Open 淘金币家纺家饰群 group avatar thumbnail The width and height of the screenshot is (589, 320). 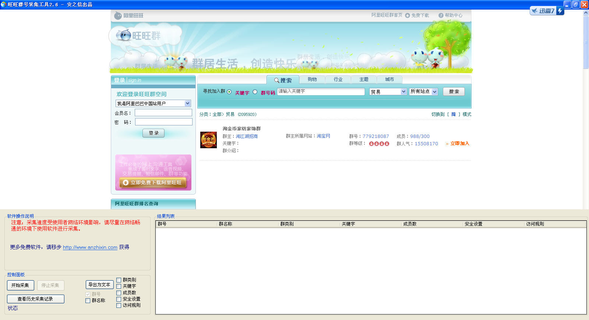[208, 140]
